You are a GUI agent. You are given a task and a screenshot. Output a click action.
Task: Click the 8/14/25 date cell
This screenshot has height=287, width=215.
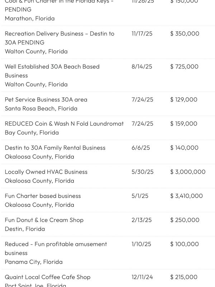coord(142,66)
